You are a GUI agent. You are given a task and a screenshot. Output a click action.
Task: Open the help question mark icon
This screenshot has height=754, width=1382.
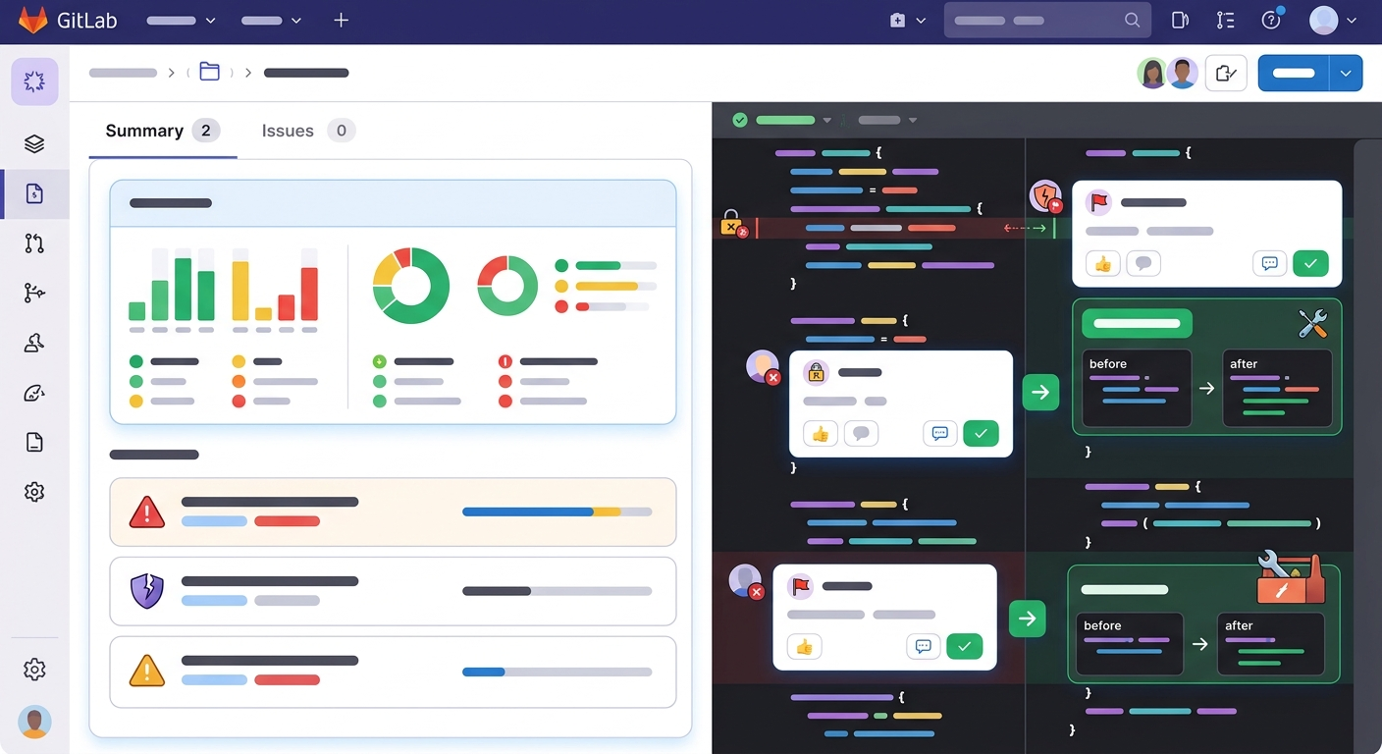[1271, 20]
